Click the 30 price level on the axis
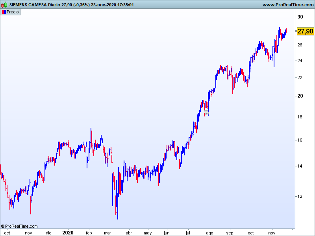This screenshot has width=315, height=236. click(x=300, y=17)
